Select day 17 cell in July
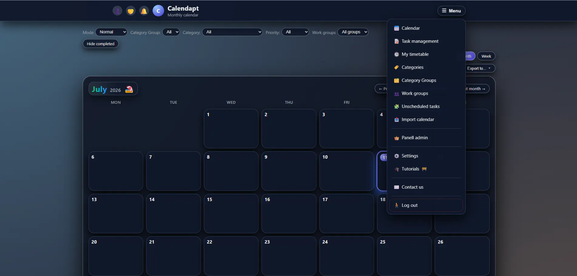The image size is (577, 276). (347, 214)
